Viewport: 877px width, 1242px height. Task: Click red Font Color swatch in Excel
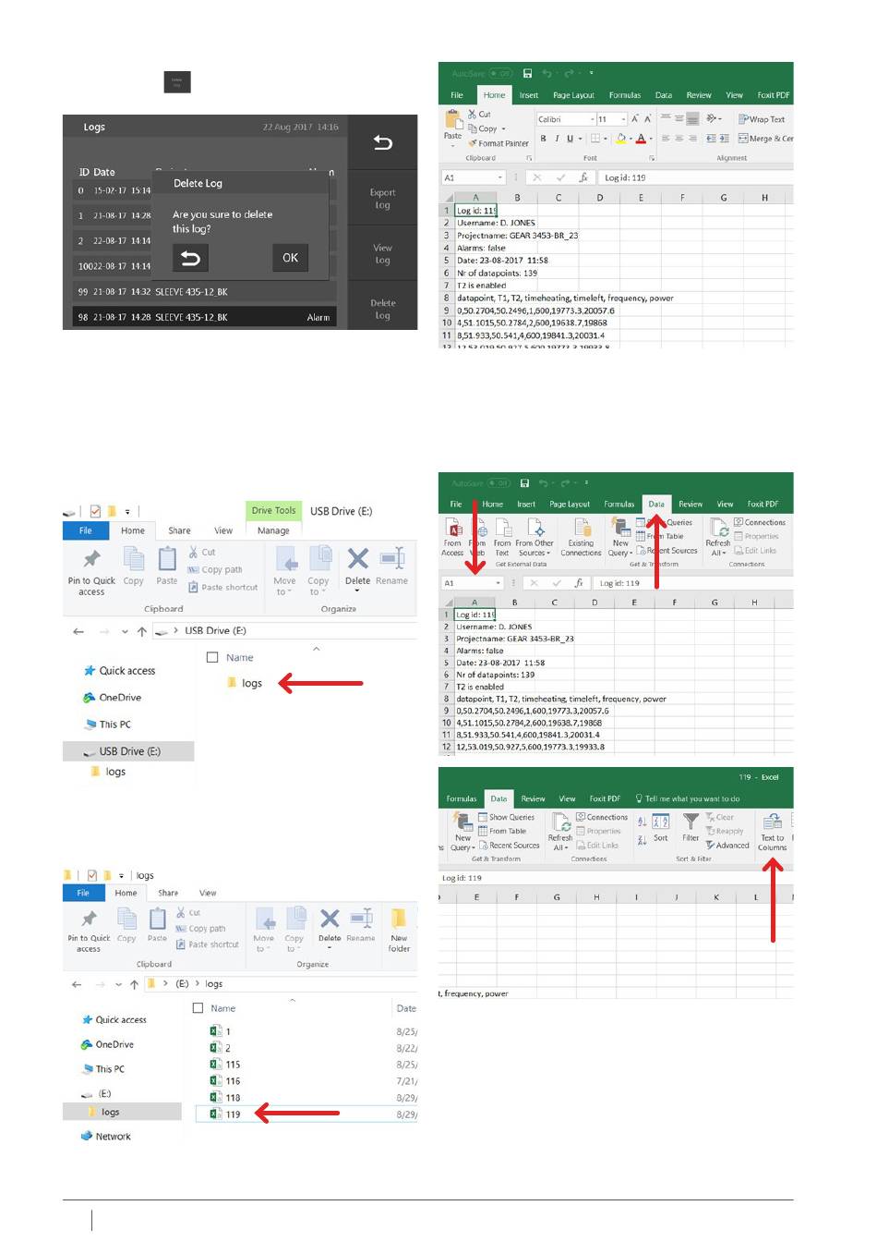641,139
